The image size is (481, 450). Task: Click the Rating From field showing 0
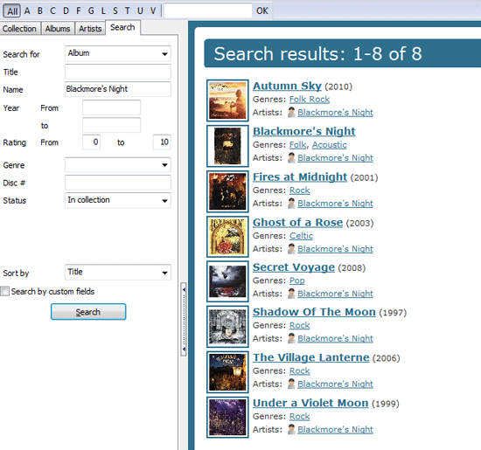92,142
